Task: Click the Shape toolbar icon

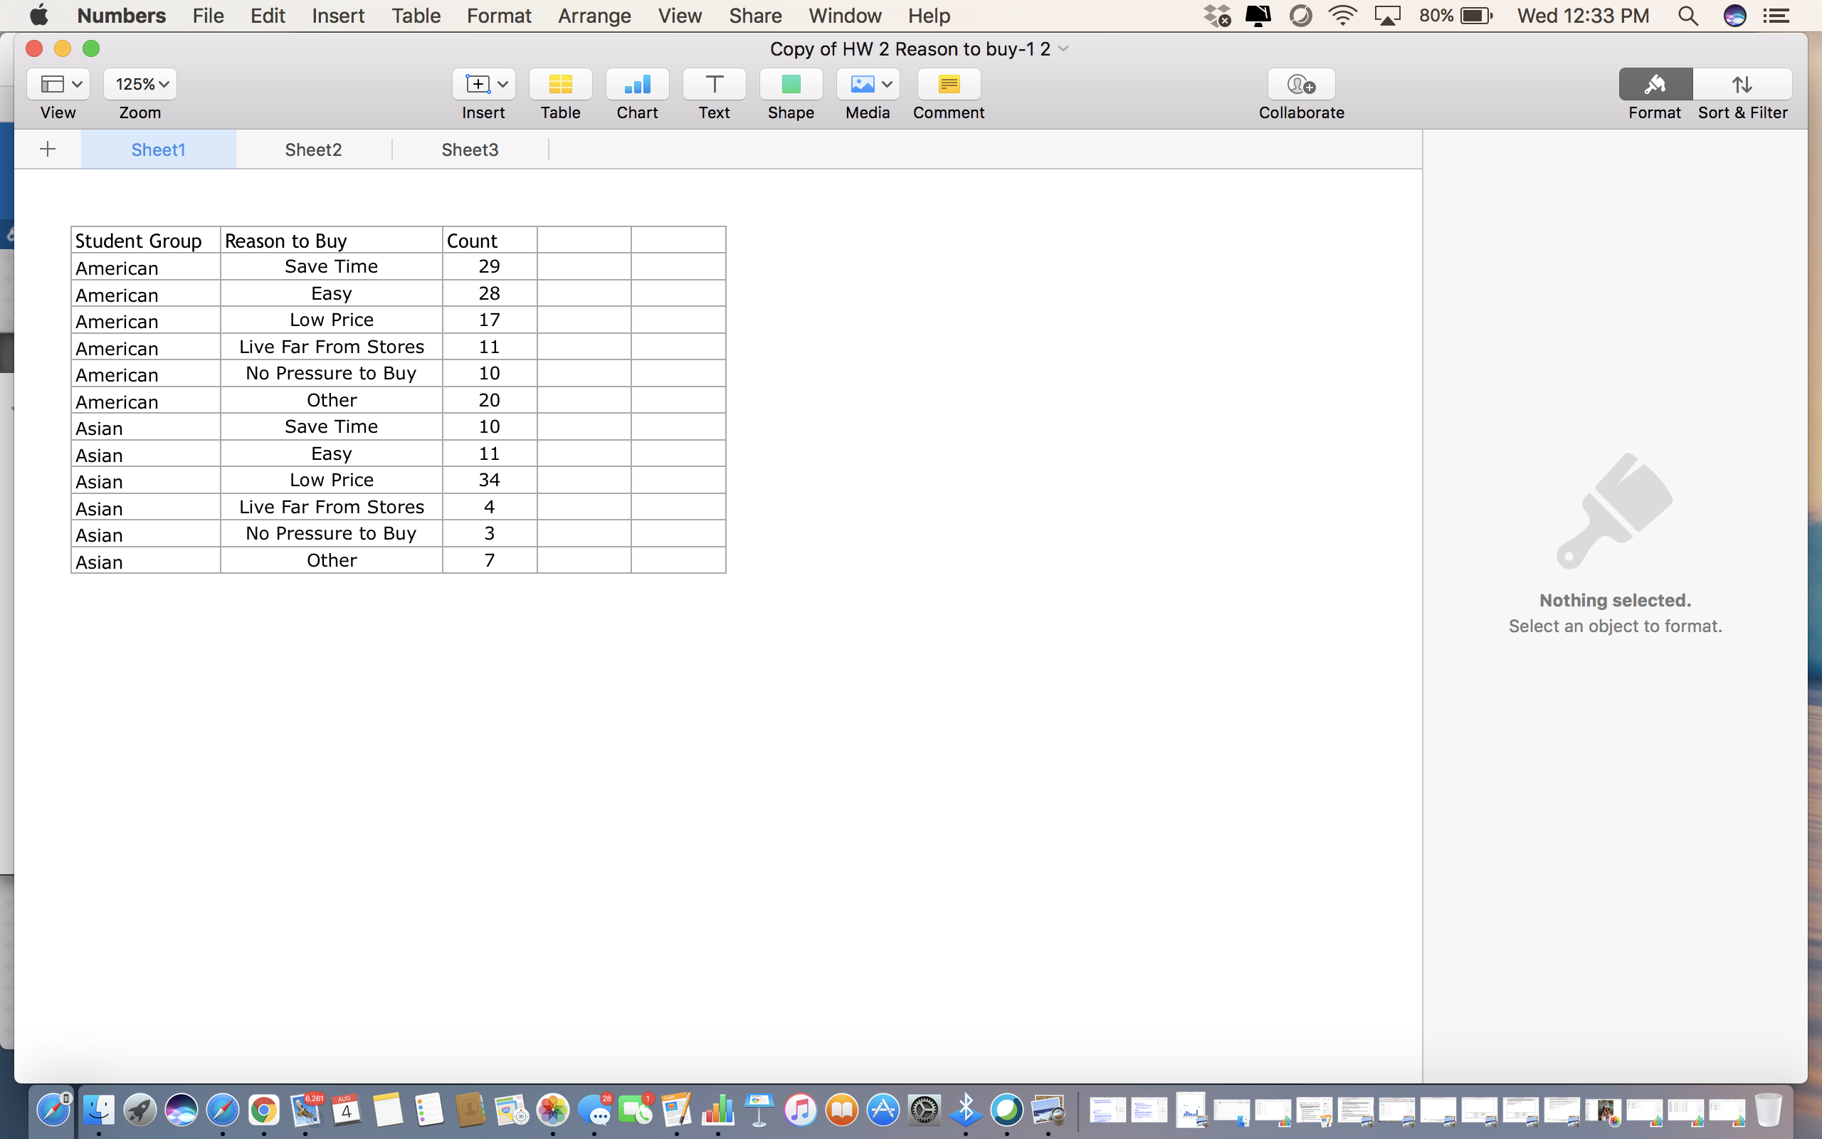Action: pyautogui.click(x=791, y=85)
